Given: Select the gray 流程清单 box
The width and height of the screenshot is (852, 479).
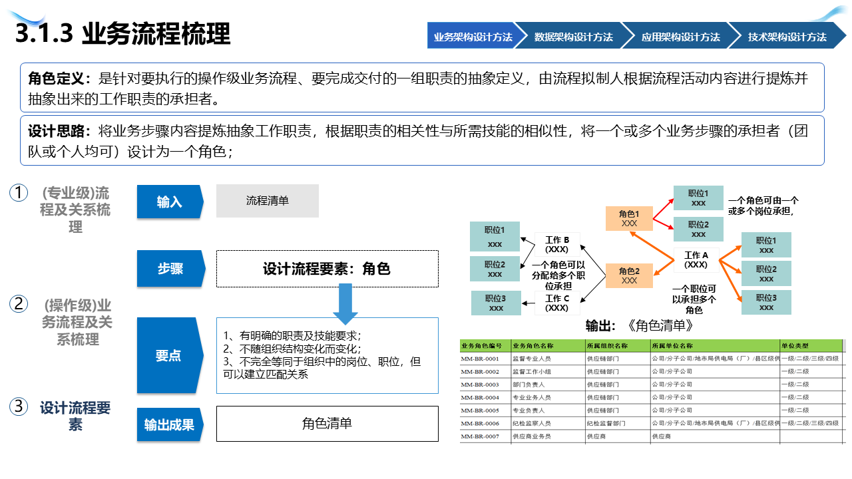Looking at the screenshot, I should (x=268, y=201).
